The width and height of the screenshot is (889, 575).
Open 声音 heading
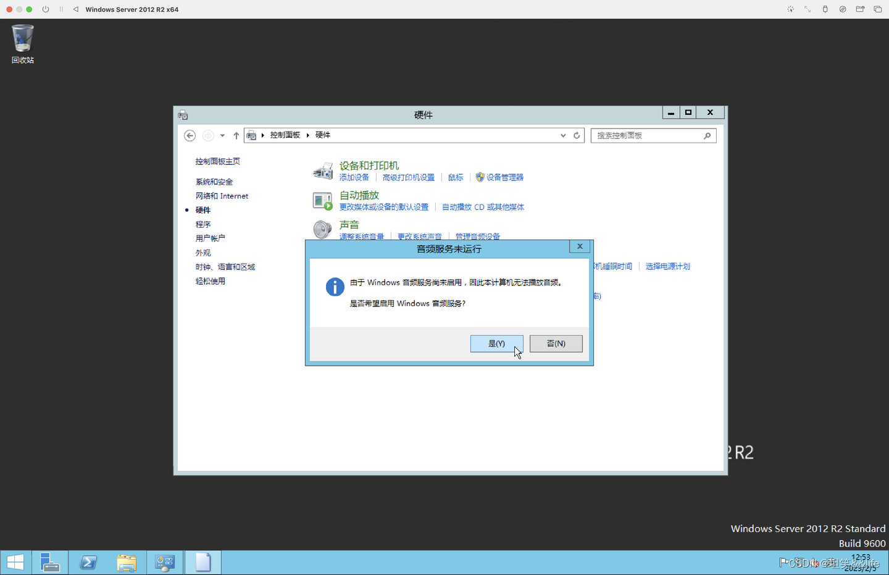click(349, 225)
